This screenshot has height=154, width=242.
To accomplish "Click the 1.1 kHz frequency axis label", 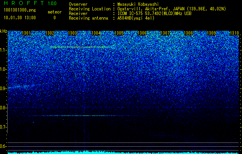I will click(x=3, y=50).
